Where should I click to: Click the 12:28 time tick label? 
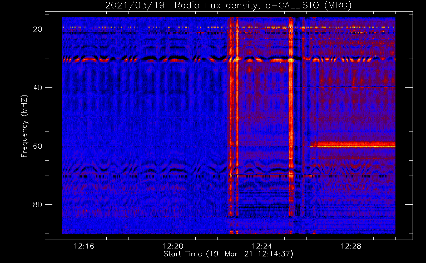coord(351,246)
